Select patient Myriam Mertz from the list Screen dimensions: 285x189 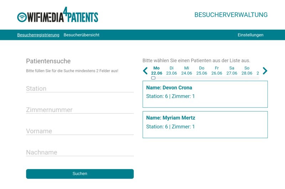205,124
